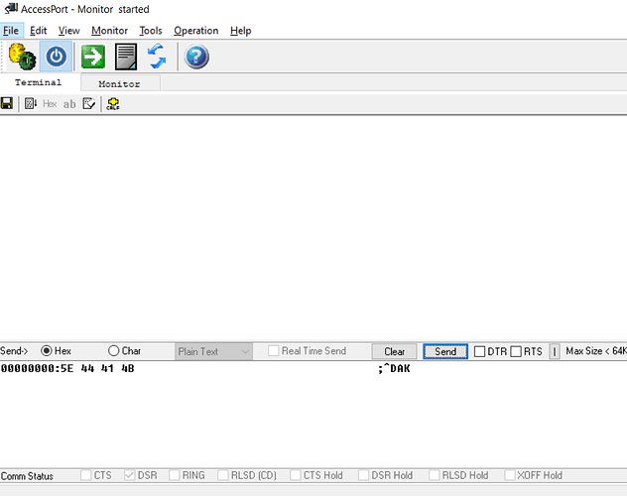Click the RING status checkbox
Image resolution: width=627 pixels, height=496 pixels.
point(174,475)
